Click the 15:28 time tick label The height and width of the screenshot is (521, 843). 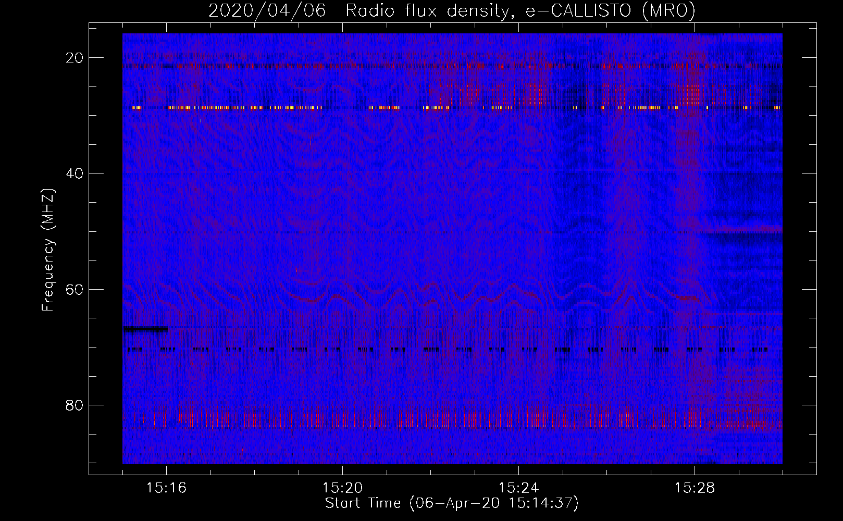click(695, 488)
